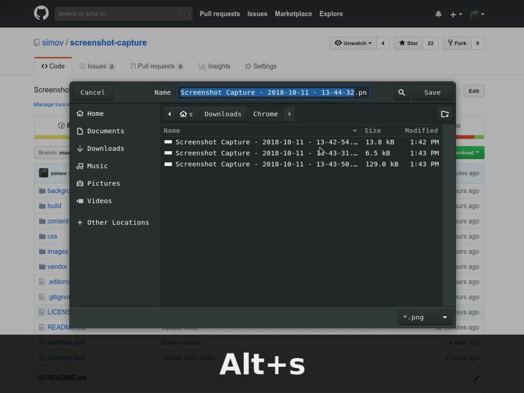Click the Save button

click(x=432, y=92)
